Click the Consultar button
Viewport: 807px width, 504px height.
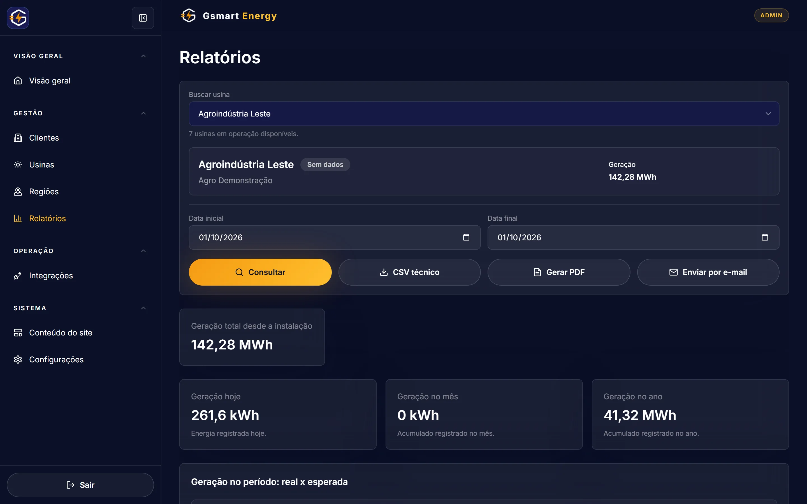coord(260,272)
